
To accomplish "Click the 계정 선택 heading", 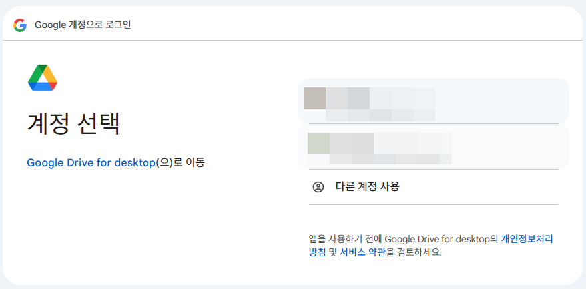I will (73, 124).
